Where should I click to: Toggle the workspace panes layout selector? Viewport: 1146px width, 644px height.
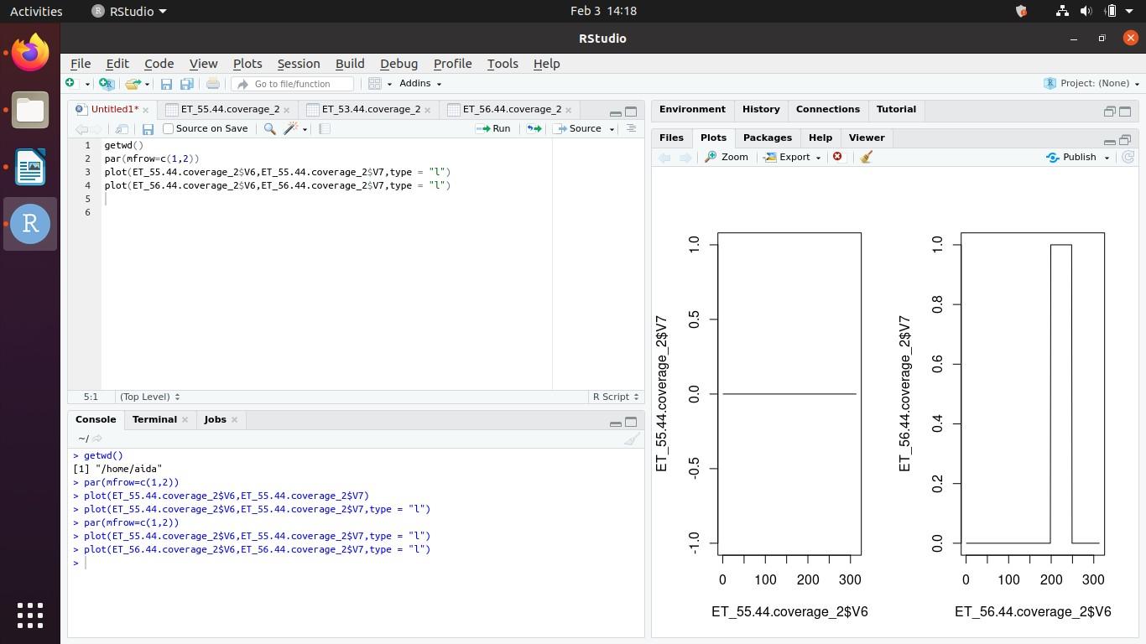tap(375, 83)
